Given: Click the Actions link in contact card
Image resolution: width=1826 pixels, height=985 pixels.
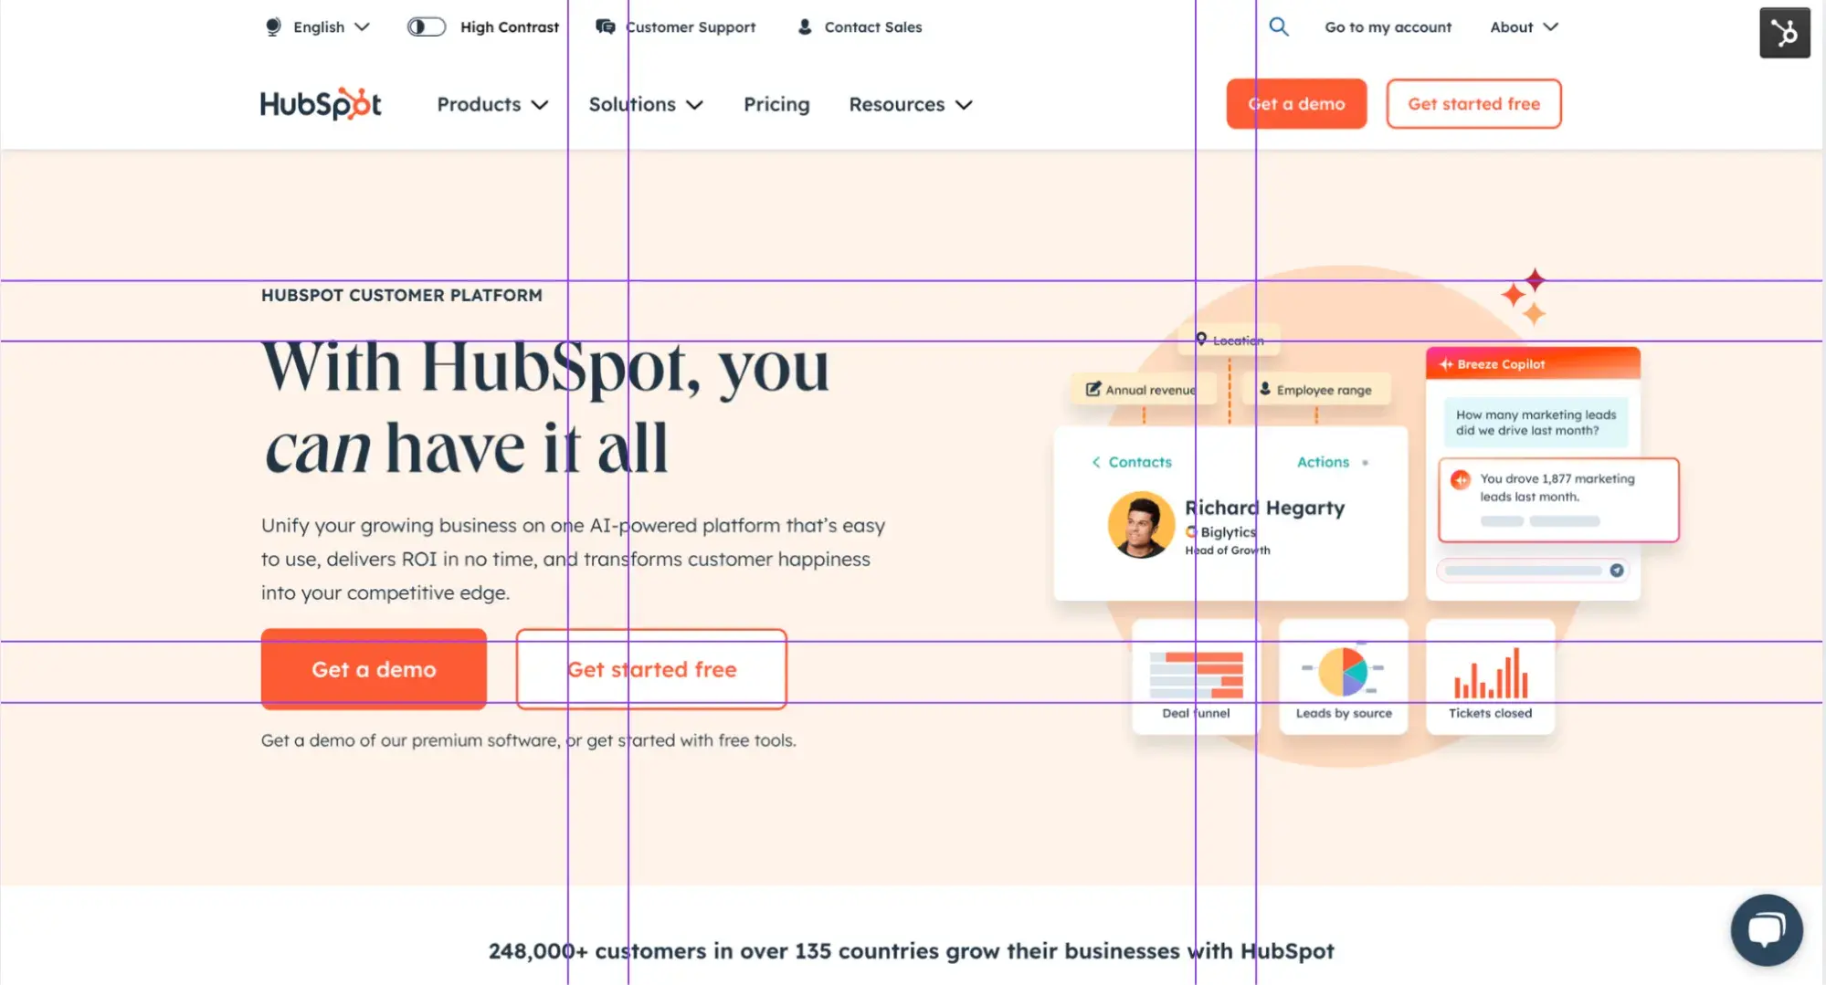Looking at the screenshot, I should pos(1323,462).
